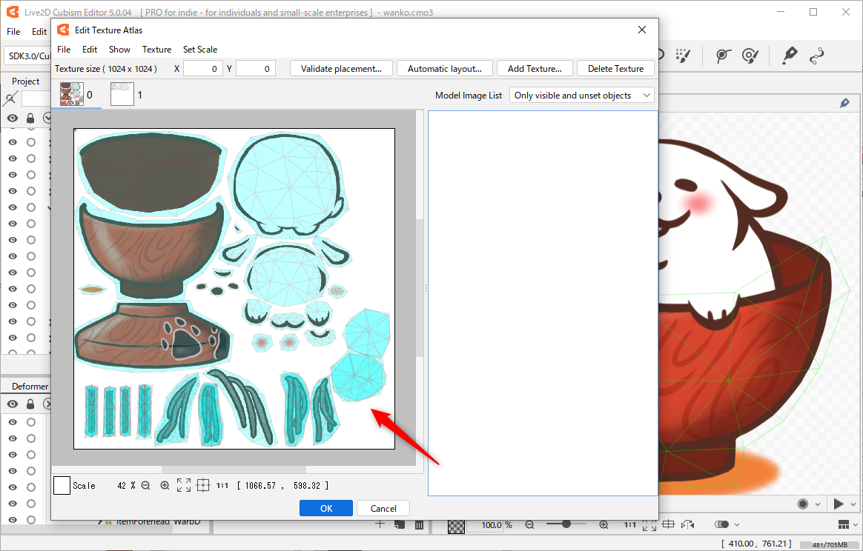
Task: Toggle the lock circle on first Project row
Action: (31, 142)
